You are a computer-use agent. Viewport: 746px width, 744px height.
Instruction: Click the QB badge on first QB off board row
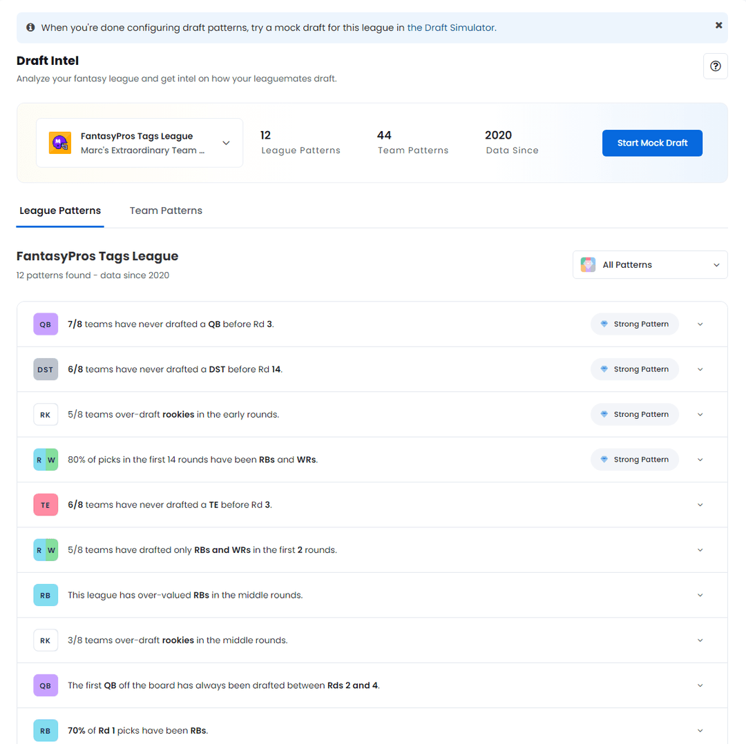46,685
